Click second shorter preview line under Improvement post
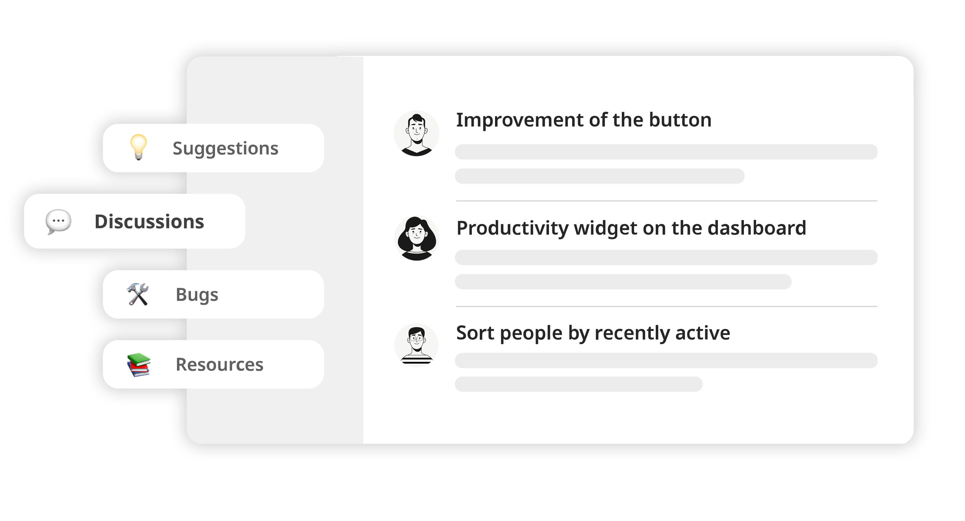 point(599,176)
